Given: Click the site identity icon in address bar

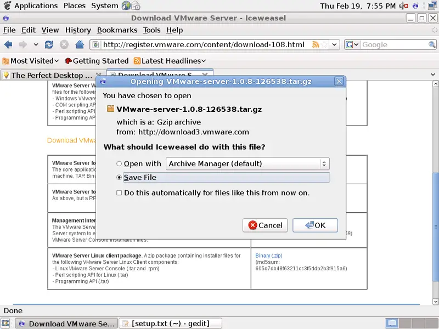Looking at the screenshot, I should [95, 44].
